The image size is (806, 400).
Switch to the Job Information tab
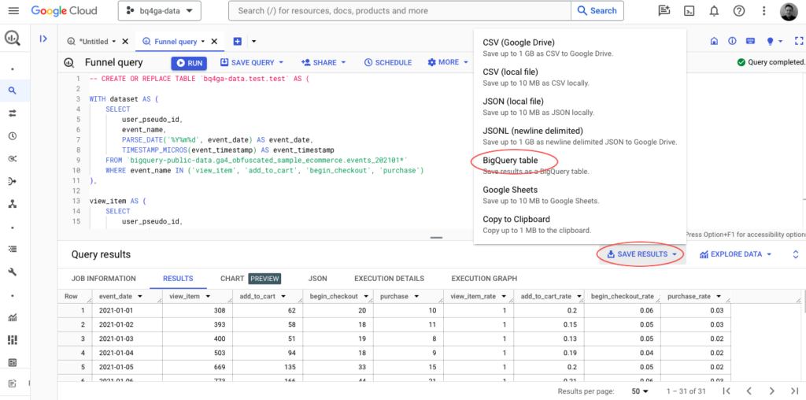(103, 278)
